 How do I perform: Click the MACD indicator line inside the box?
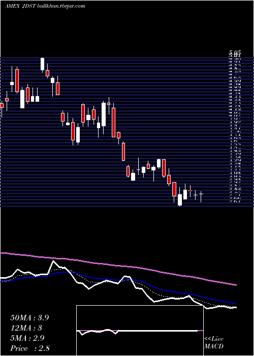[x=137, y=331]
